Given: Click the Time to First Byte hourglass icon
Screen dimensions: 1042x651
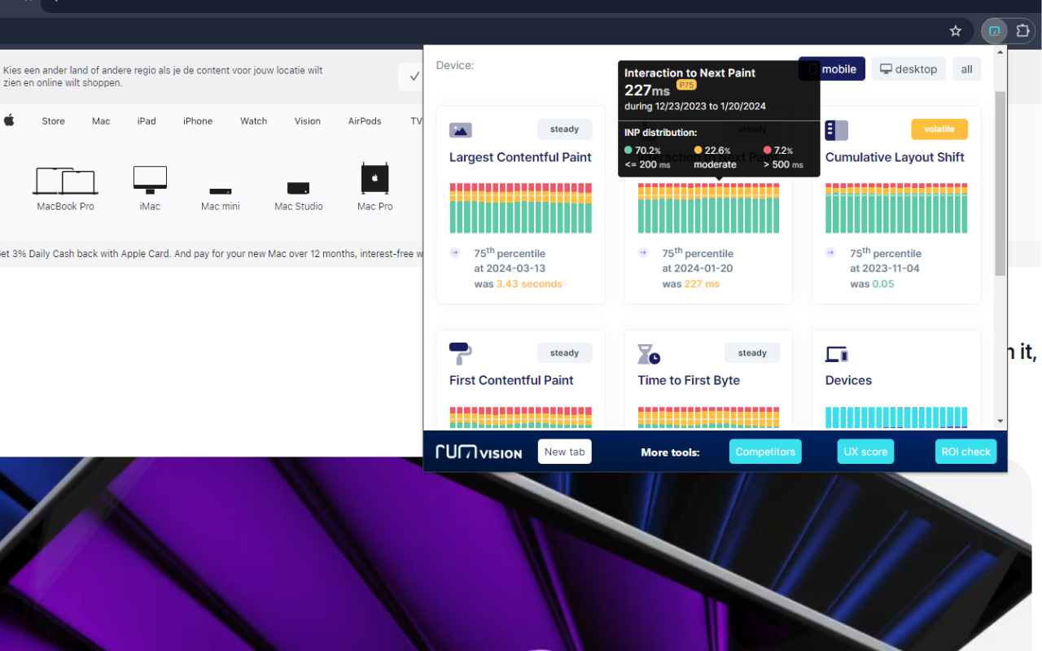Looking at the screenshot, I should 647,352.
